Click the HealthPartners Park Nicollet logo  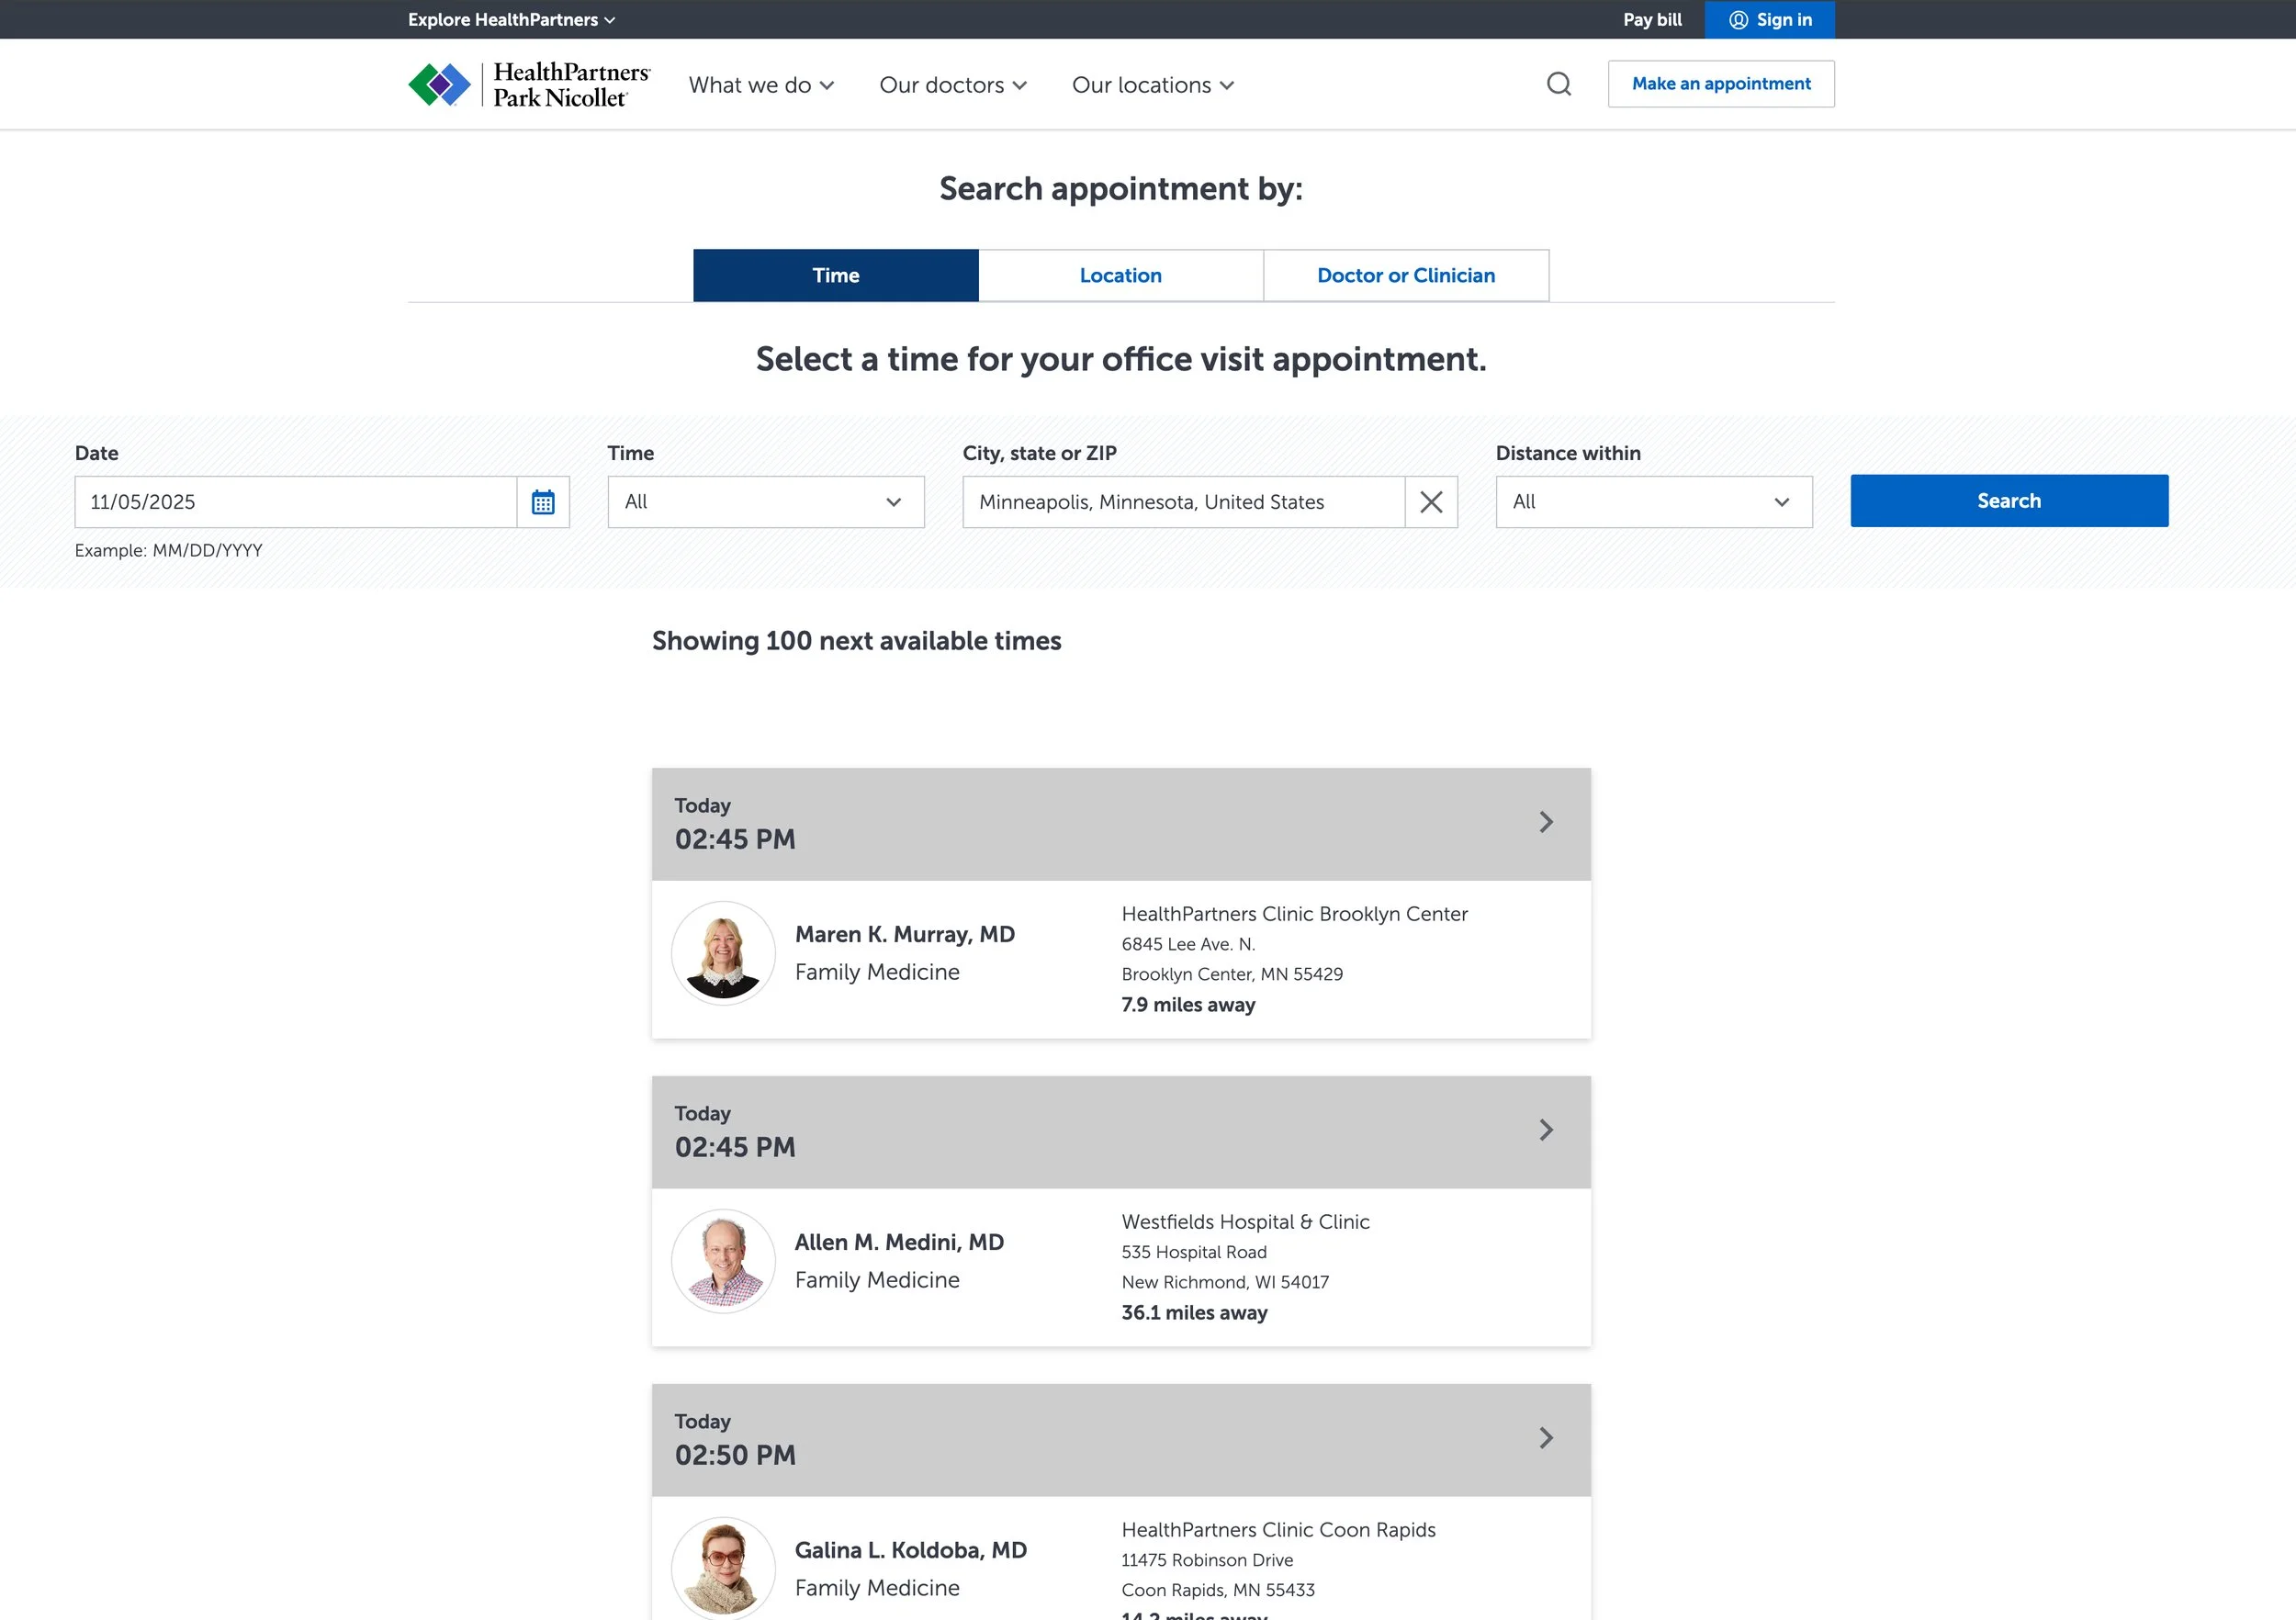(x=529, y=85)
